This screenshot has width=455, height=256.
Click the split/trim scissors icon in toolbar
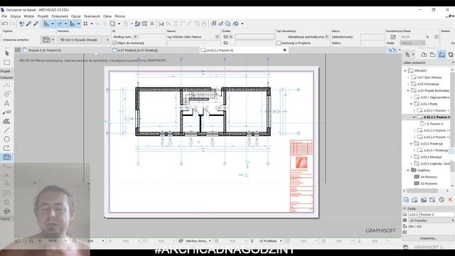pyautogui.click(x=161, y=23)
